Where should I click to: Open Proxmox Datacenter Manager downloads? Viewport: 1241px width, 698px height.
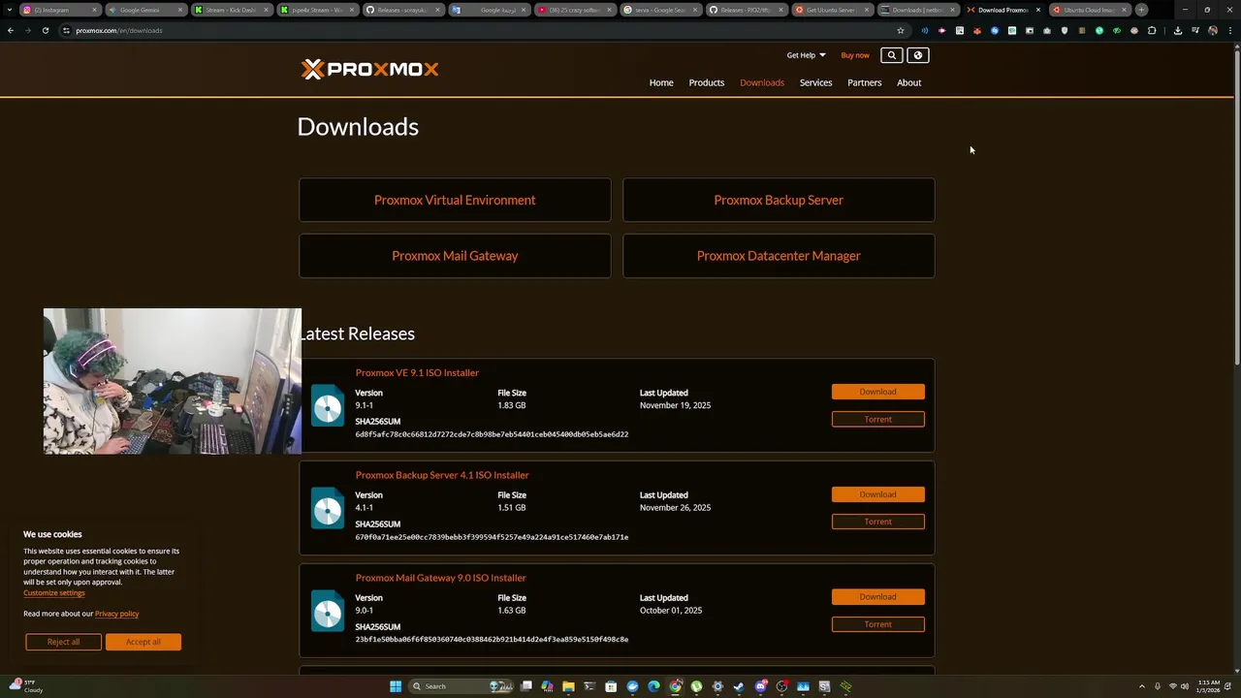point(779,256)
